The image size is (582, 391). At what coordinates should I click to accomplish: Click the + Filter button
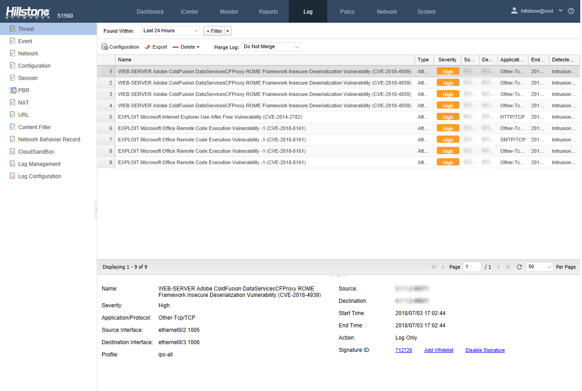(214, 31)
